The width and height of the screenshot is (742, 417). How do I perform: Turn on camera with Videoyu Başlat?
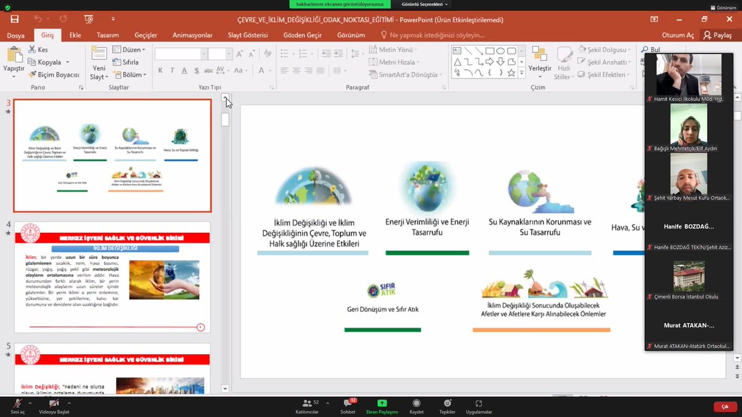click(x=54, y=405)
